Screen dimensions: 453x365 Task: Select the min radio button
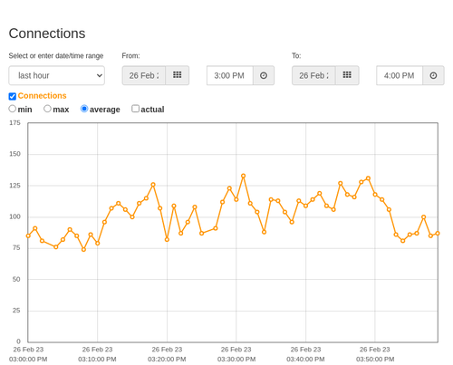[12, 109]
